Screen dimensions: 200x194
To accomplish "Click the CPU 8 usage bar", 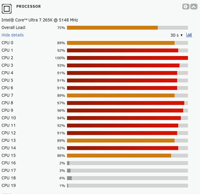I will (x=127, y=103).
